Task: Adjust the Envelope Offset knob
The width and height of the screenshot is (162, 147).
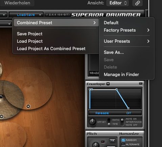Action: pyautogui.click(x=92, y=122)
